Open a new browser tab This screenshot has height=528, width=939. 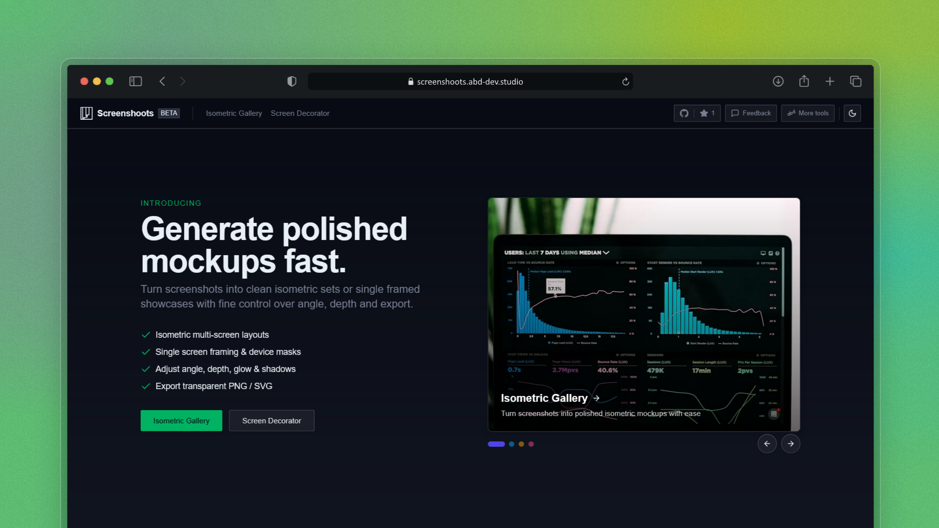pos(829,81)
